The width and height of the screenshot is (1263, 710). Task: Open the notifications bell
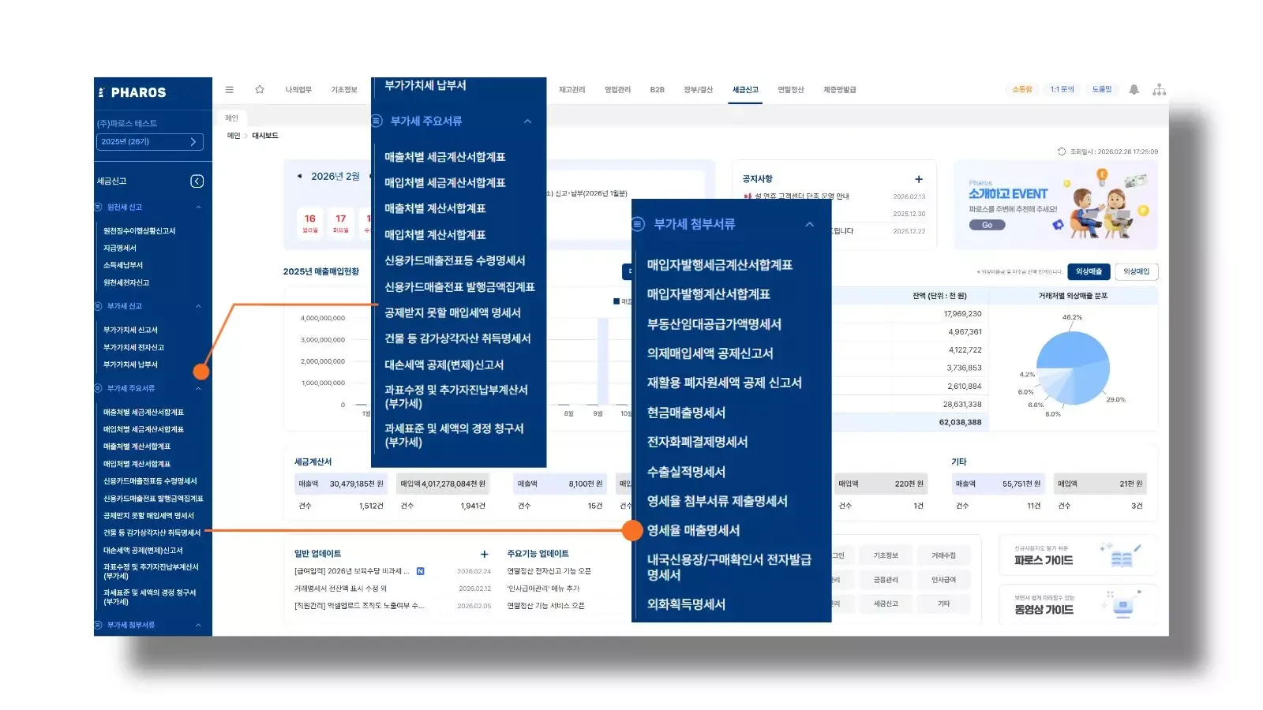point(1134,89)
